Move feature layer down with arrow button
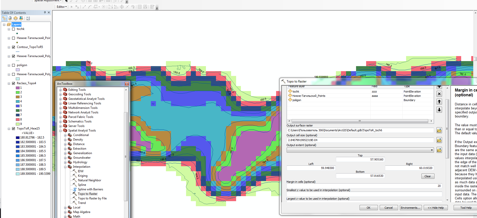The height and width of the screenshot is (218, 477). [439, 110]
